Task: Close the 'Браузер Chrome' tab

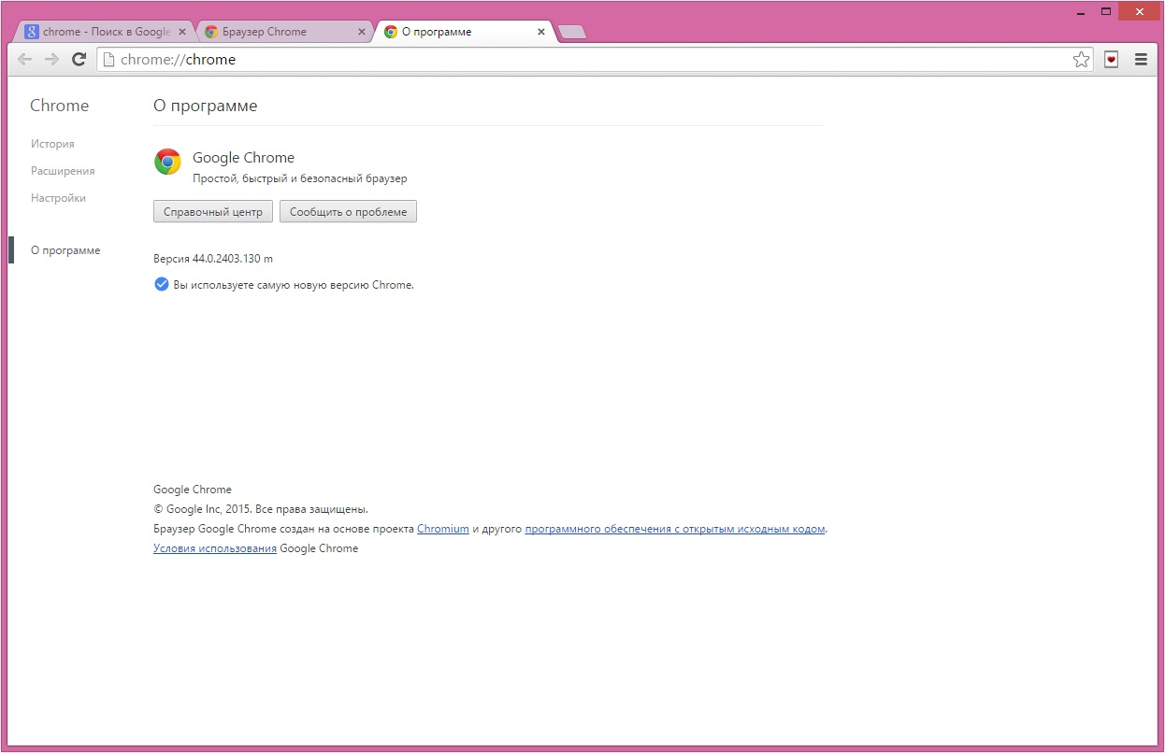Action: tap(362, 32)
